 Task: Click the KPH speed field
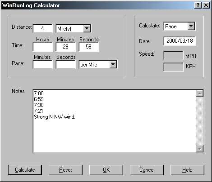(x=173, y=67)
